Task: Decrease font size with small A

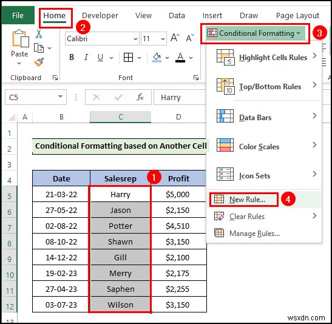Action: (189, 38)
